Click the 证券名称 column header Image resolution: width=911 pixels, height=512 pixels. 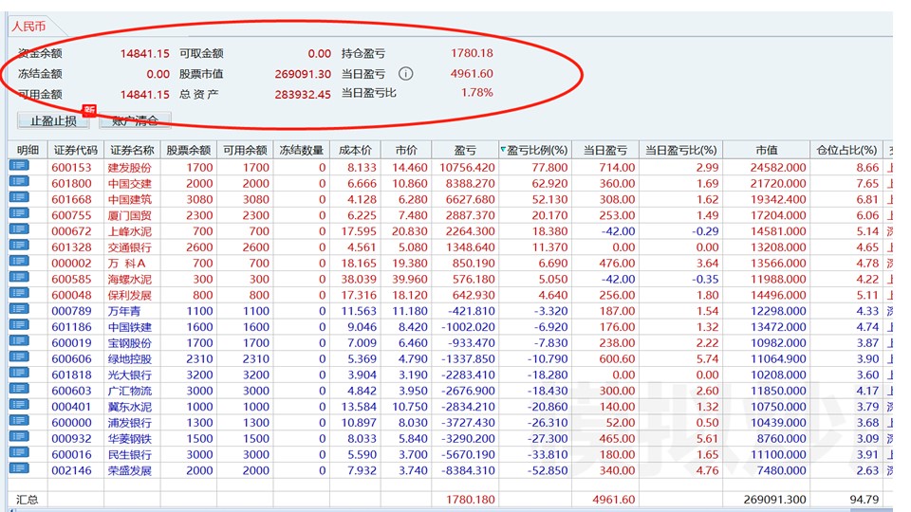(132, 150)
